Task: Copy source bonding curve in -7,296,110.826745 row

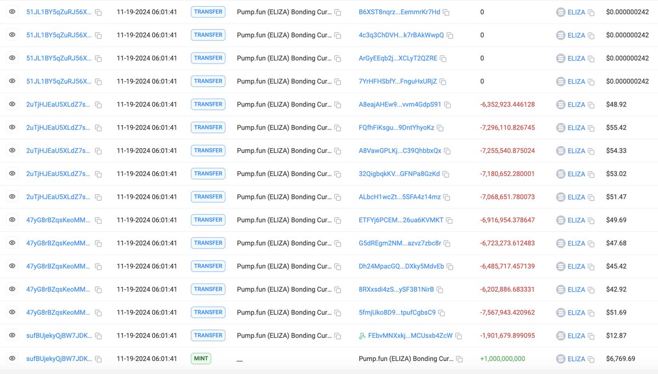Action: 338,128
